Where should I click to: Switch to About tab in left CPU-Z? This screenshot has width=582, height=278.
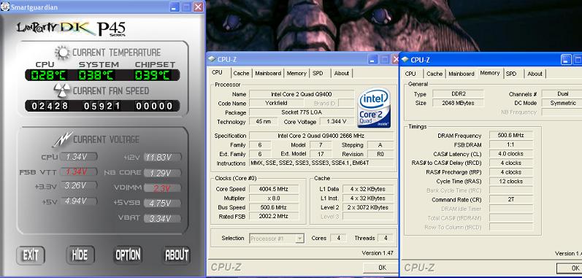click(342, 74)
